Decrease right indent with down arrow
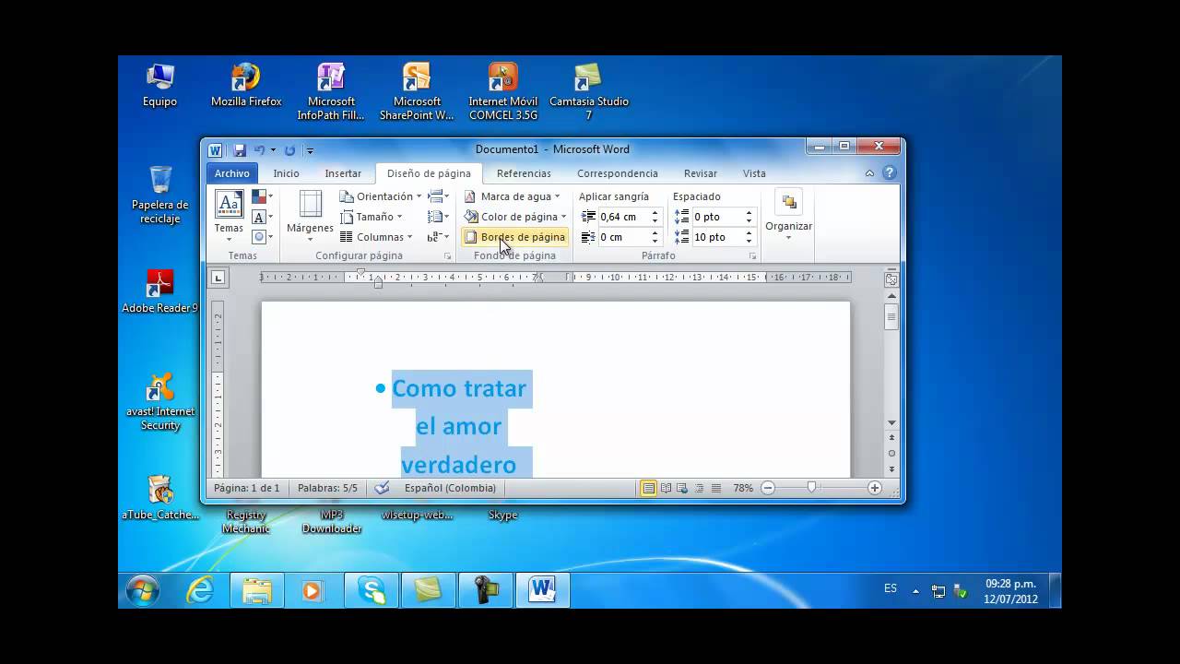Screen dimensions: 1180x664 655,242
